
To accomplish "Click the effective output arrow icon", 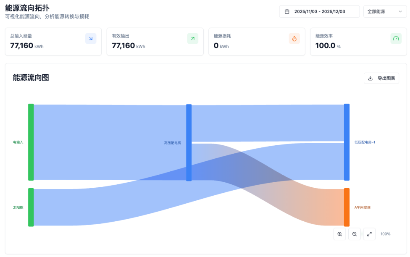I will pos(192,39).
